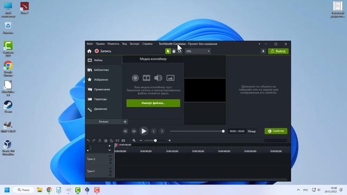347x195 pixels.
Task: Click the cut scissors timeline icon
Action: click(100, 141)
